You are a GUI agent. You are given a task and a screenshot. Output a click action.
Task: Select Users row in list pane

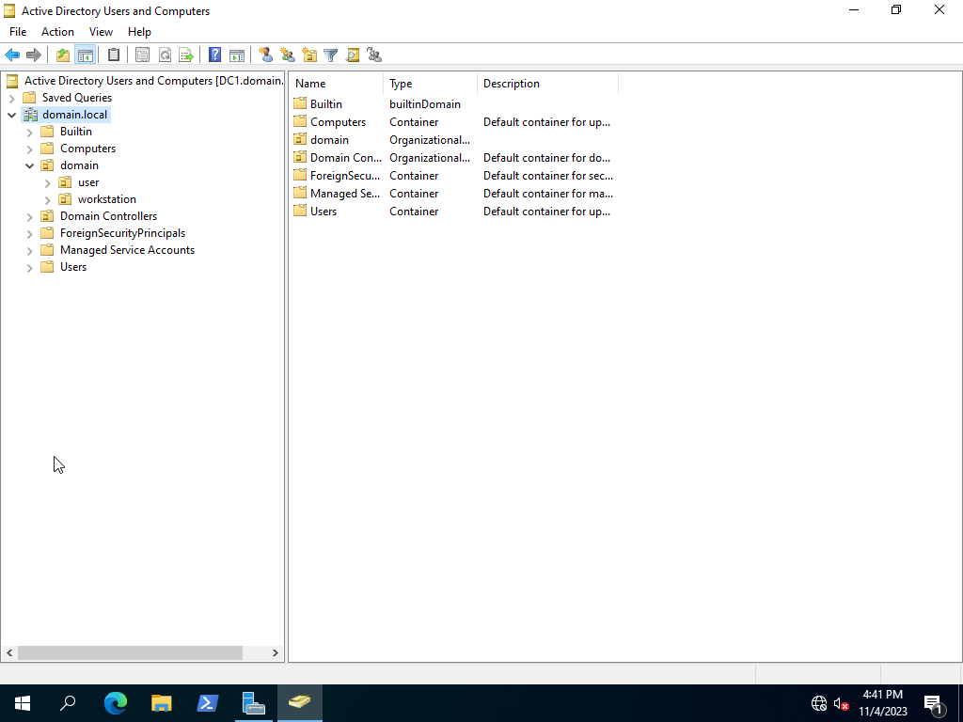point(454,212)
